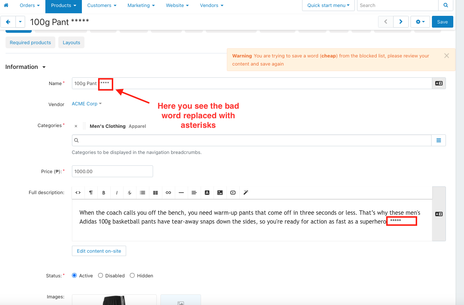Toggle HTML source view in the editor
Screen dimensions: 464x305
click(x=78, y=193)
